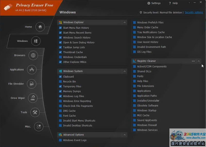
Task: Check the Shared DLLs option
Action: click(134, 71)
